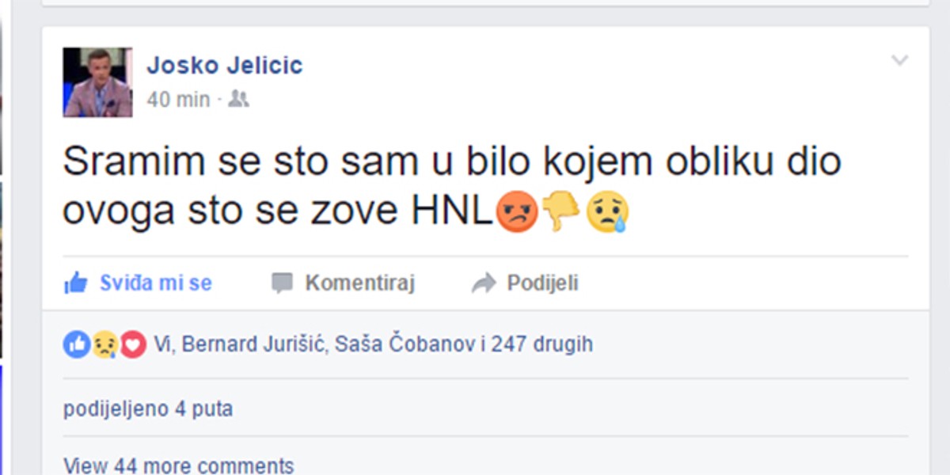The width and height of the screenshot is (950, 475).
Task: Select the speech bubble comment icon
Action: tap(281, 281)
